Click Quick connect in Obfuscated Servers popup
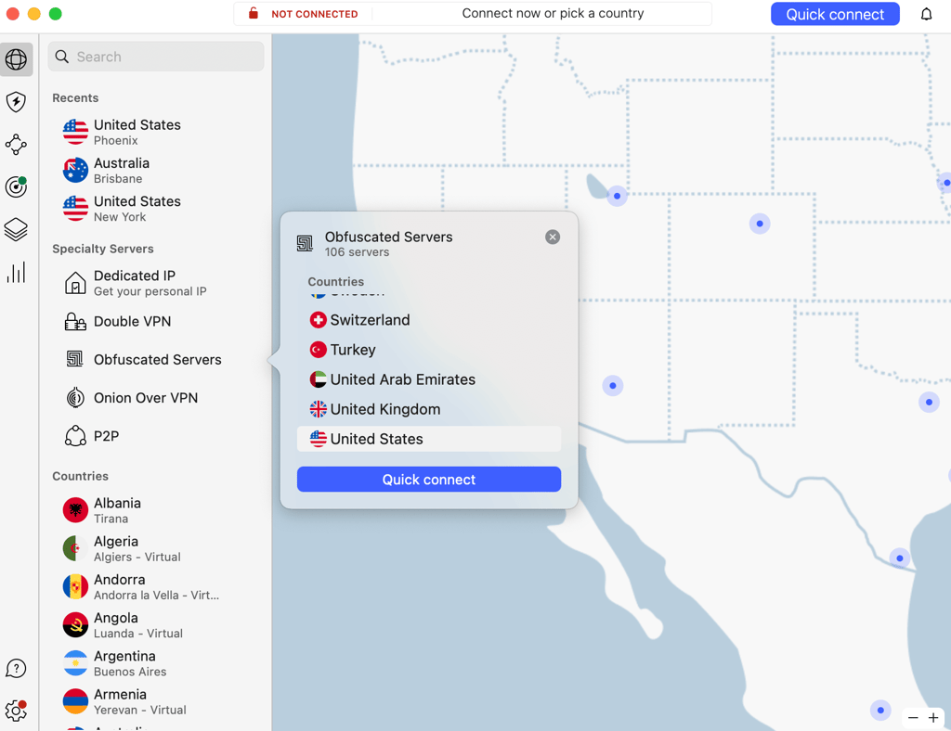The width and height of the screenshot is (951, 731). click(429, 479)
